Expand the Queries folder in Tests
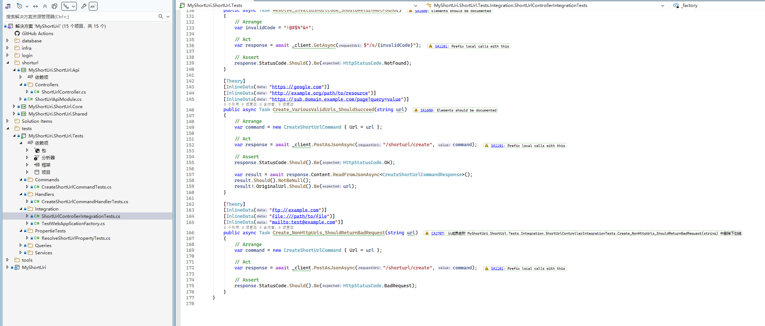The width and height of the screenshot is (765, 326). click(21, 245)
